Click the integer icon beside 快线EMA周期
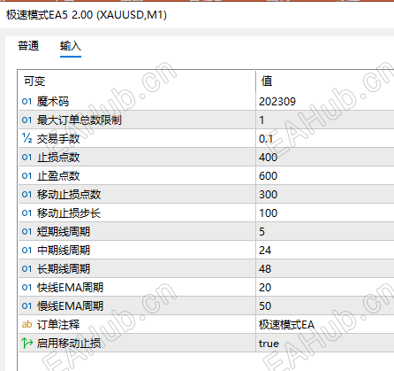 click(27, 288)
